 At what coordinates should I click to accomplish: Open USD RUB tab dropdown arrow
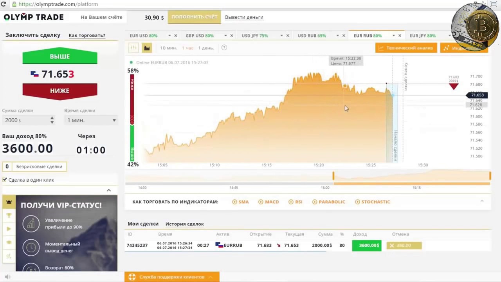(x=337, y=36)
